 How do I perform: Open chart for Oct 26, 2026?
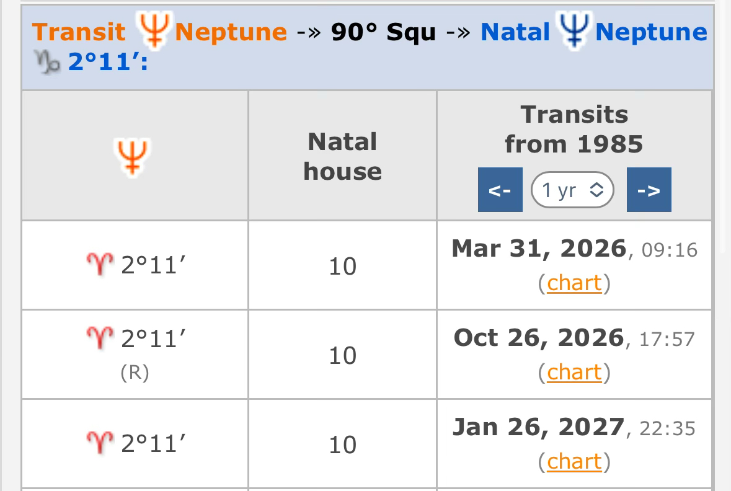tap(574, 373)
